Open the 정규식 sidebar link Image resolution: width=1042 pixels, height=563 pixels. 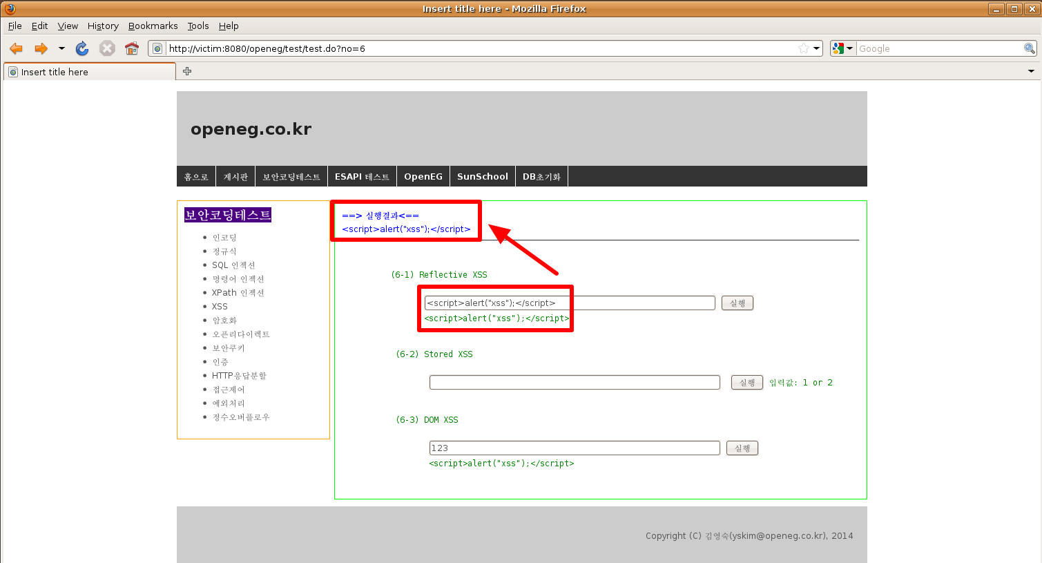tap(224, 251)
